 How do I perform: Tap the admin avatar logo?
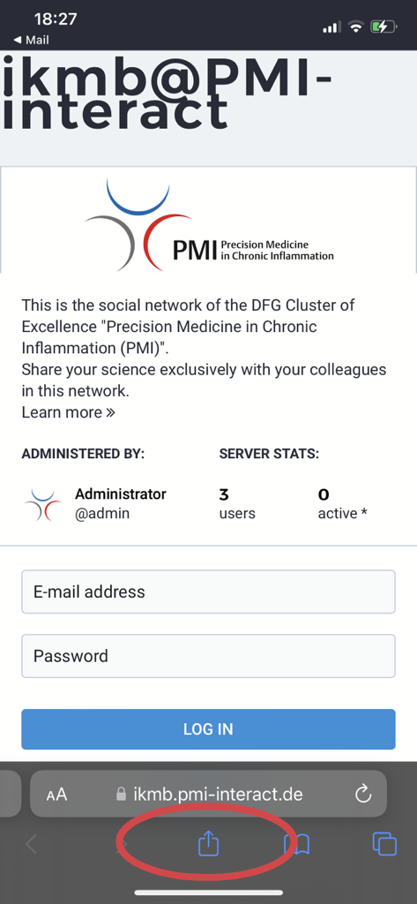pos(42,504)
